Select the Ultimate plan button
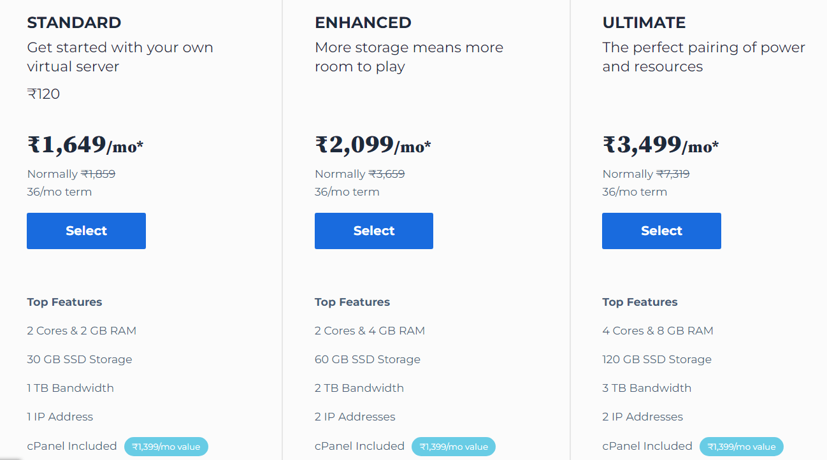The height and width of the screenshot is (460, 827). click(661, 231)
